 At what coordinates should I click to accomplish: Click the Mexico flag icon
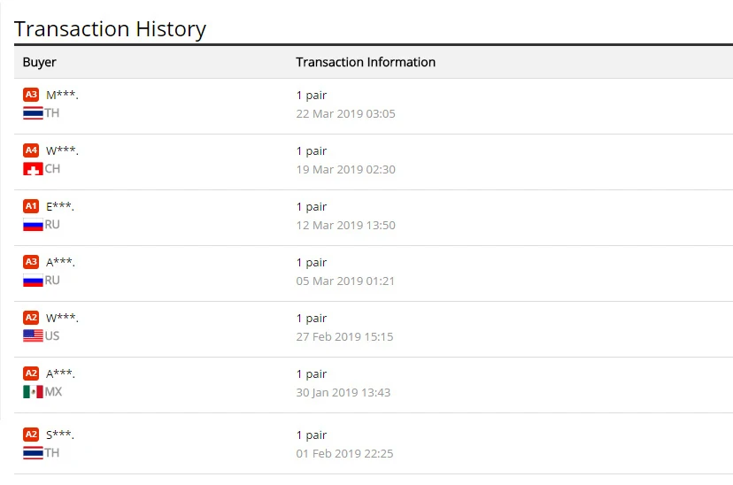[33, 392]
